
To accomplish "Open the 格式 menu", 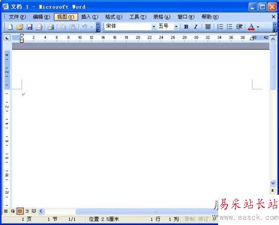I will coord(114,17).
